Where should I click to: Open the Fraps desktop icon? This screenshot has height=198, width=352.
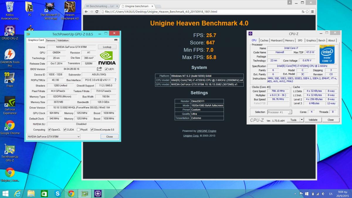[x=10, y=79]
